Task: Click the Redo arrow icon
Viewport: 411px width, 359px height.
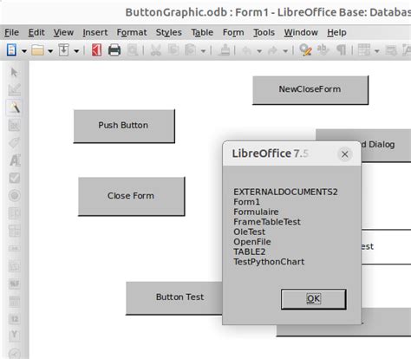Action: pyautogui.click(x=272, y=50)
